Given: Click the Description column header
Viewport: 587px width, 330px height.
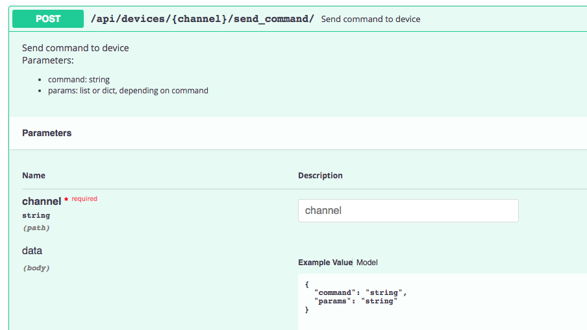Looking at the screenshot, I should click(320, 176).
